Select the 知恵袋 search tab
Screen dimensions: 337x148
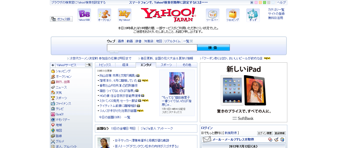pos(149,41)
